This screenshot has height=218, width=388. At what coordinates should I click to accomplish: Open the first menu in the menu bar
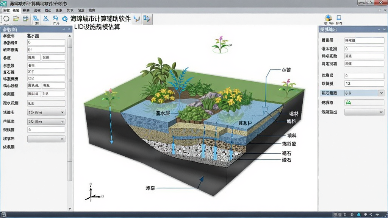[x=6, y=10]
